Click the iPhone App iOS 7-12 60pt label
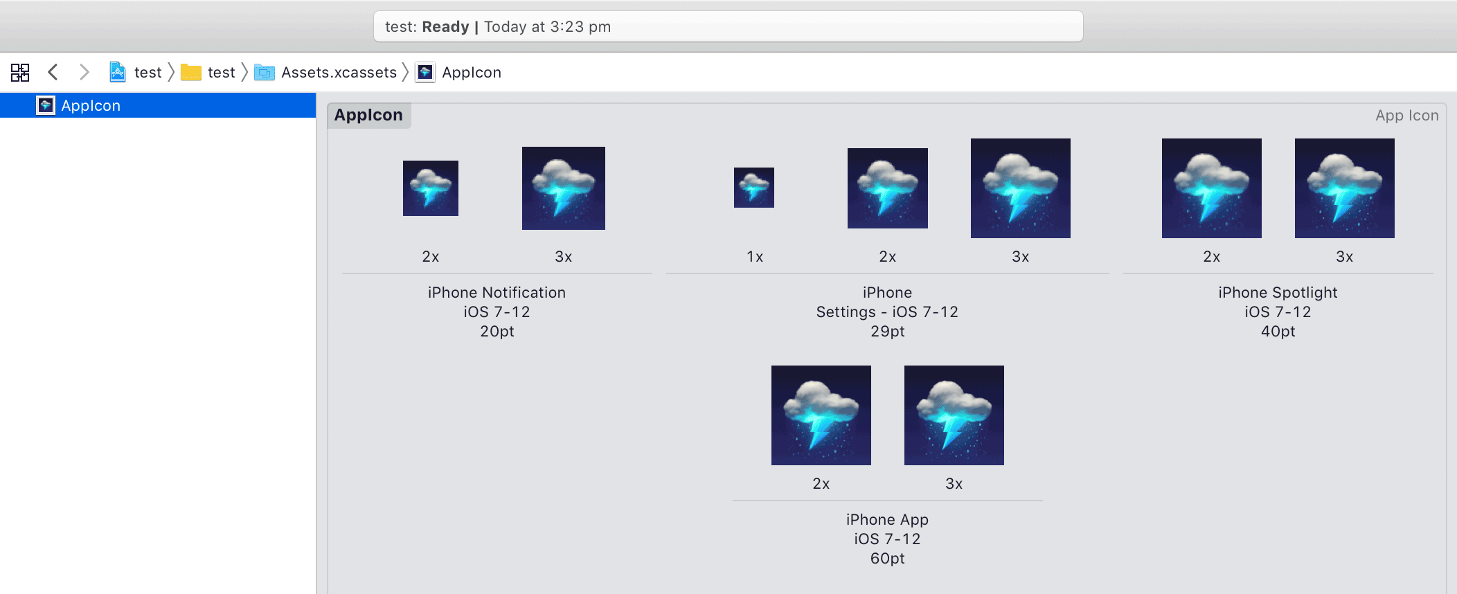This screenshot has width=1457, height=594. (888, 539)
